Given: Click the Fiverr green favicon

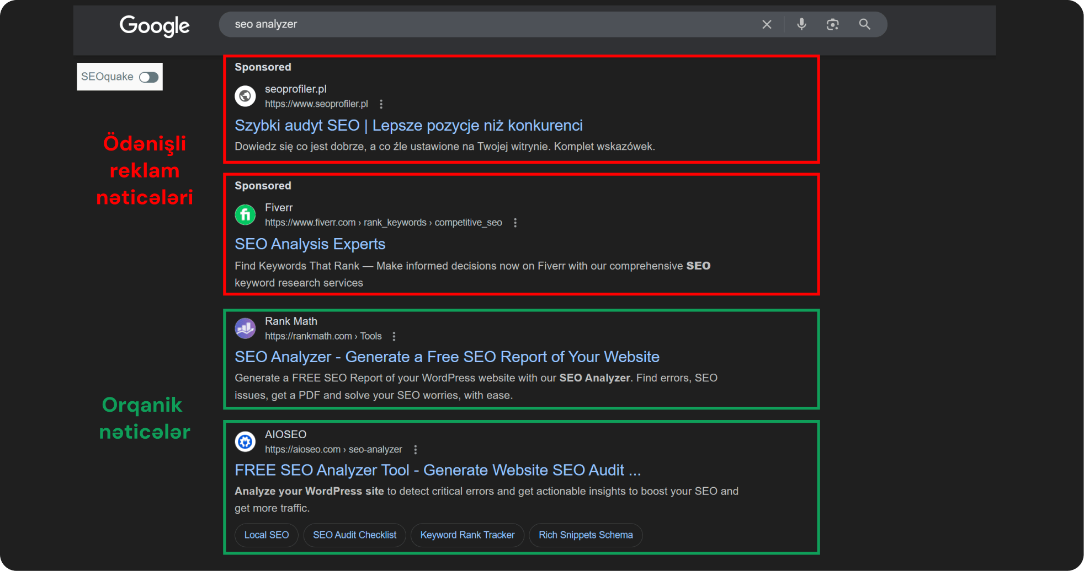Looking at the screenshot, I should 245,214.
